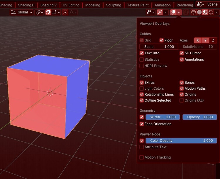Click the grid Scale value field
This screenshot has width=220, height=179.
159,47
